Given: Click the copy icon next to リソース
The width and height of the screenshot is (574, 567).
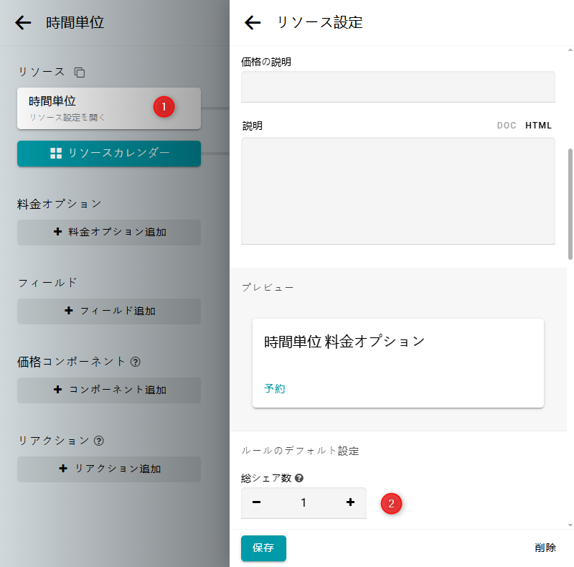Looking at the screenshot, I should pyautogui.click(x=80, y=72).
